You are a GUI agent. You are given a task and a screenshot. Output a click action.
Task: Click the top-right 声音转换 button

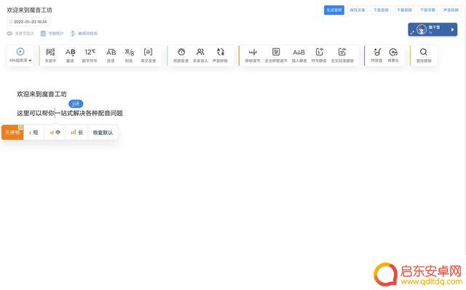tap(451, 9)
